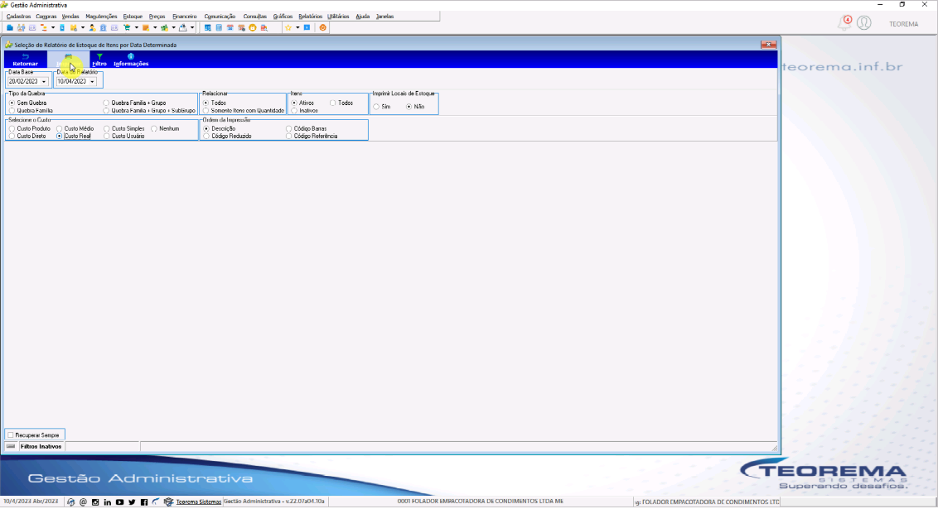Click the small icon left of Filtros Inativos
938x509 pixels.
[x=11, y=446]
